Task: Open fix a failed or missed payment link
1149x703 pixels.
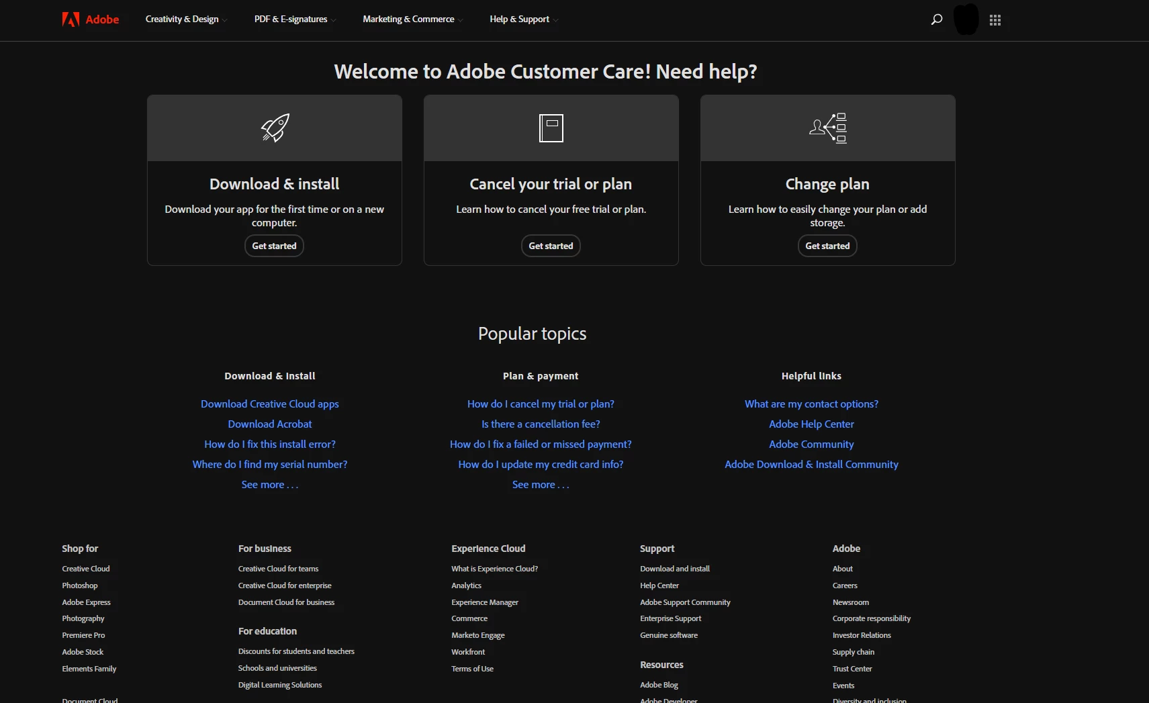Action: click(x=541, y=444)
